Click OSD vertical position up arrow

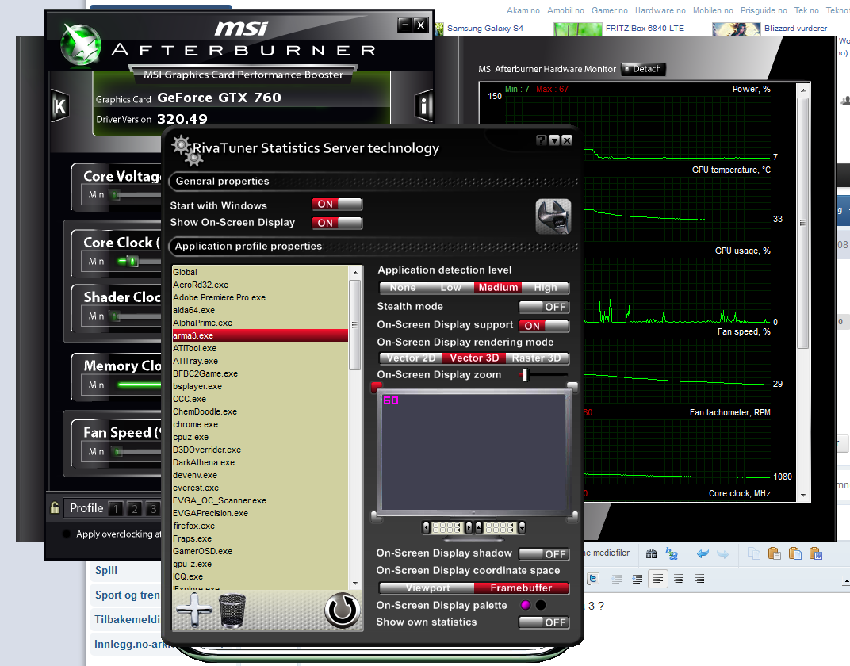coord(479,527)
